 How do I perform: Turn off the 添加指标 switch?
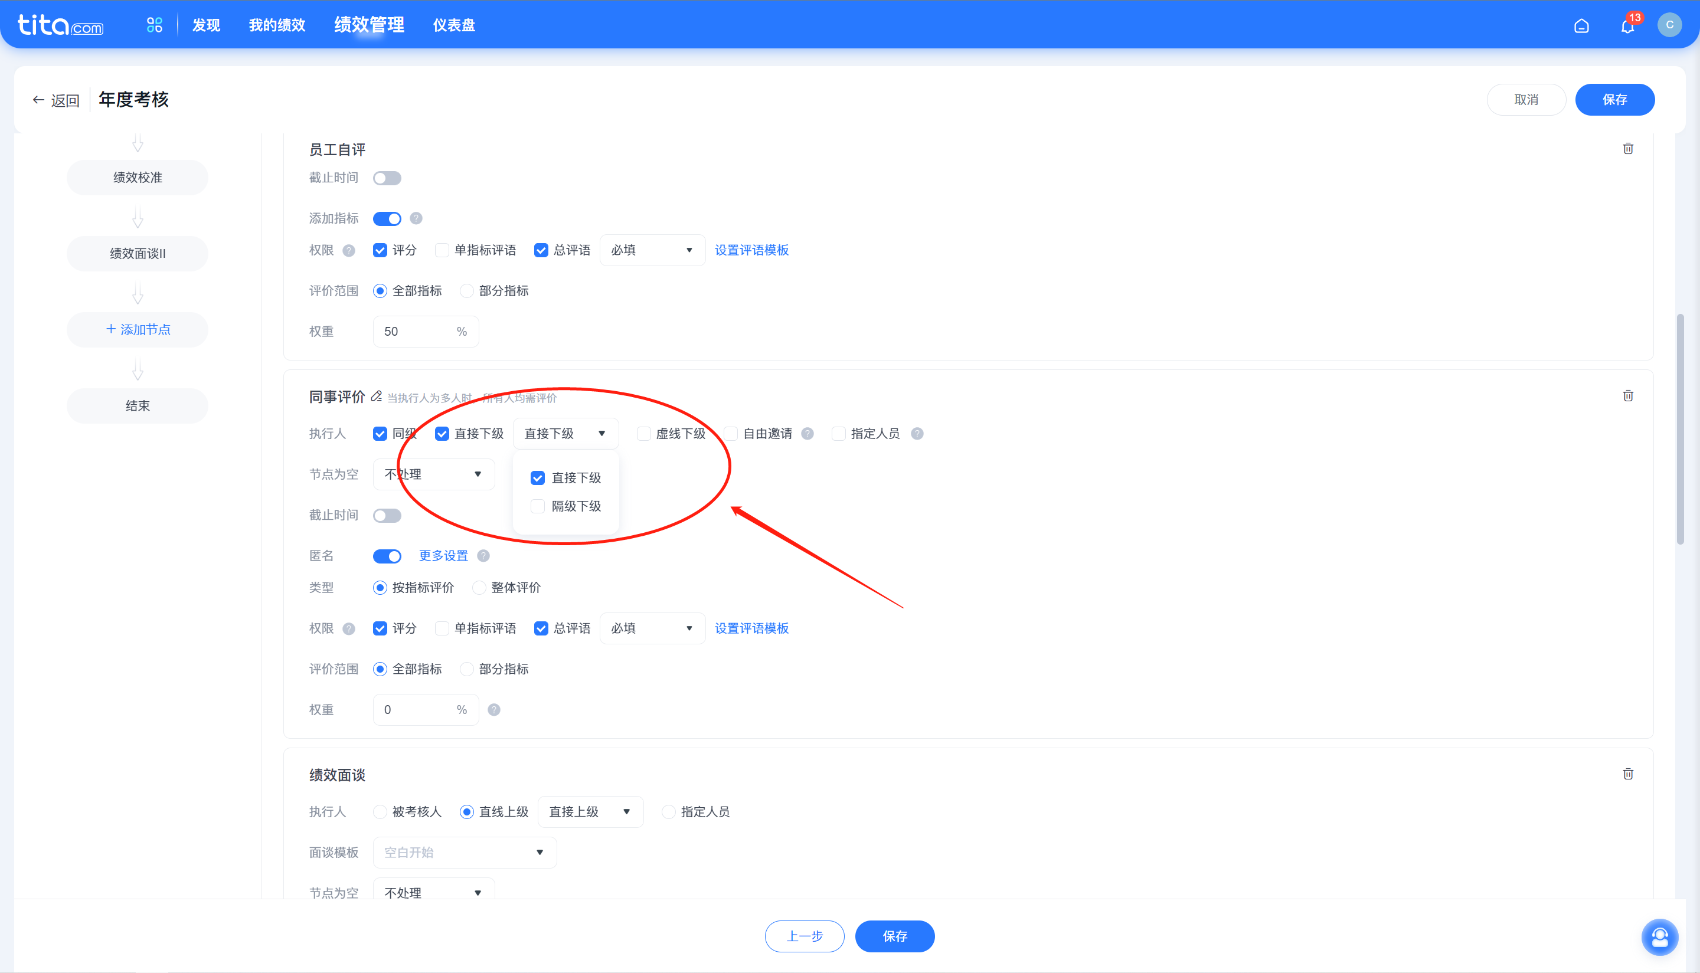(x=387, y=218)
